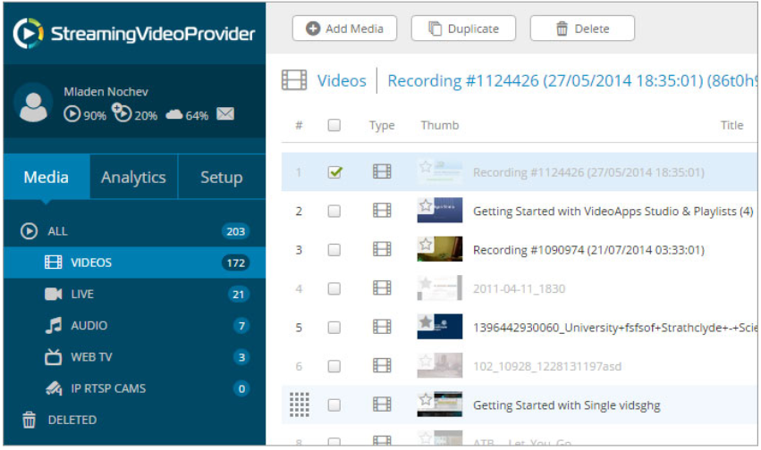The width and height of the screenshot is (761, 450).
Task: Click the LIVE camera icon
Action: [54, 294]
